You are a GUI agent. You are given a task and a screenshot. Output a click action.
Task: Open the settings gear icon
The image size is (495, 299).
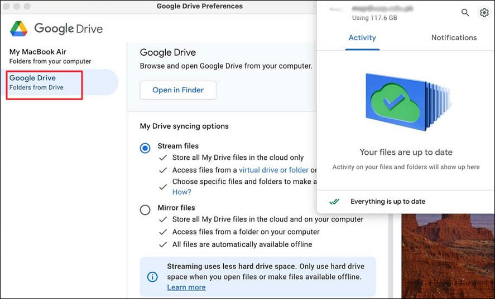[484, 12]
